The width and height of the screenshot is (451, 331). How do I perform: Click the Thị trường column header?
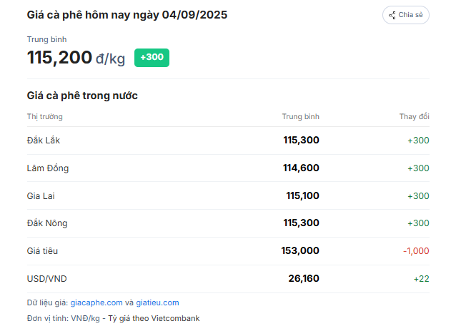tap(45, 116)
